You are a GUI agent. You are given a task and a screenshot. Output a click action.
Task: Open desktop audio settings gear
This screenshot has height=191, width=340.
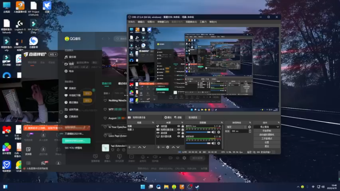coord(218,143)
